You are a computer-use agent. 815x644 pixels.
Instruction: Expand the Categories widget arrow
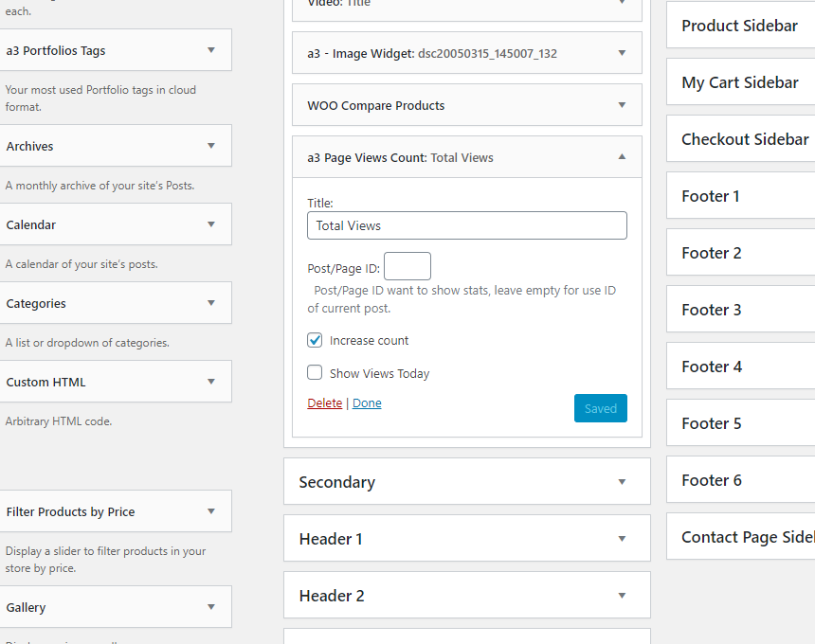click(x=211, y=303)
